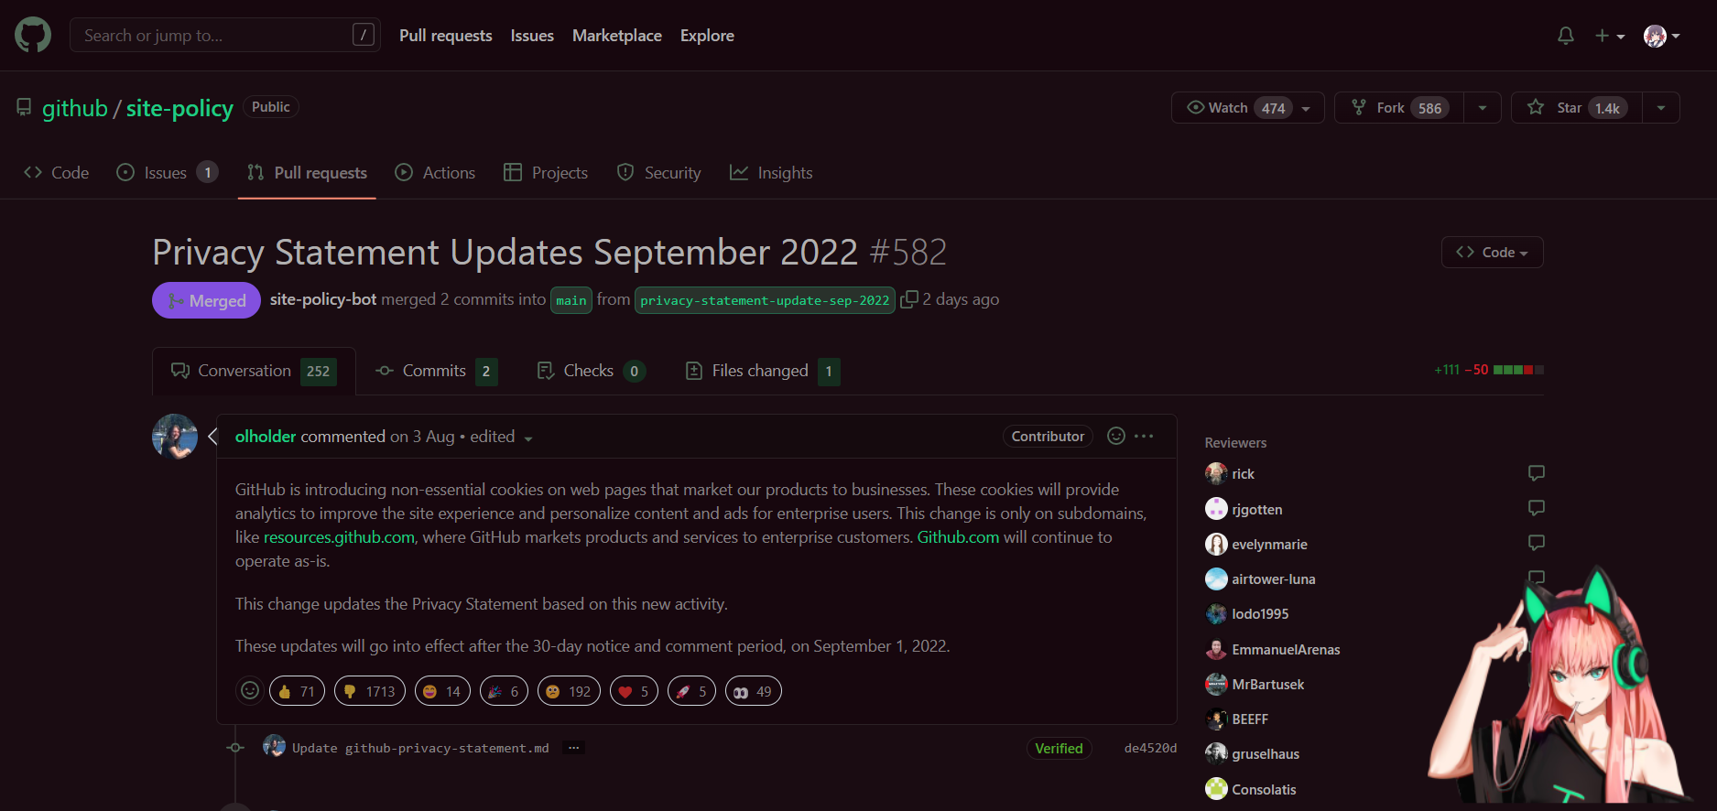1717x811 pixels.
Task: Open the GitHub home logo
Action: click(x=33, y=35)
